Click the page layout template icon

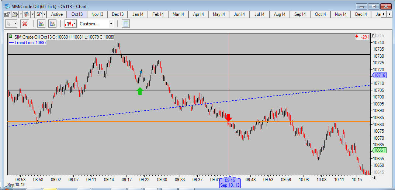click(x=27, y=14)
